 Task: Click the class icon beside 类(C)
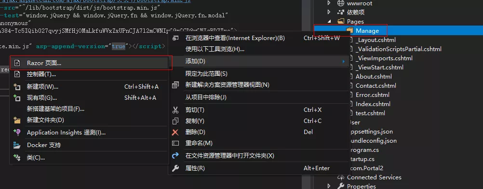[x=17, y=158]
